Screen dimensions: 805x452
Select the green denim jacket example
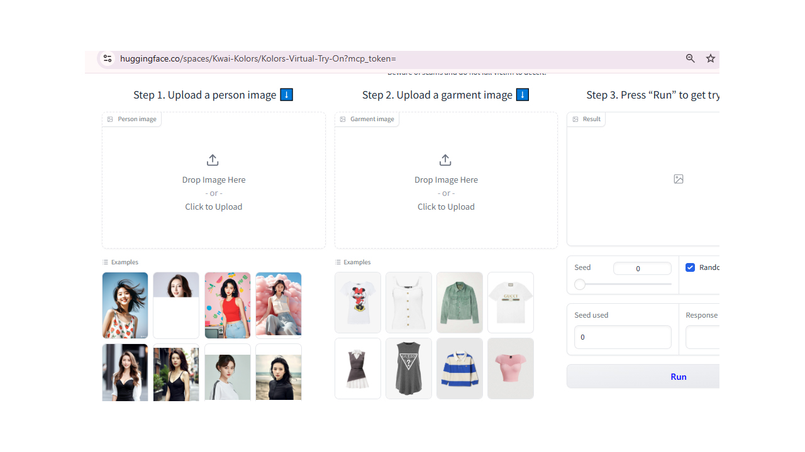tap(460, 302)
